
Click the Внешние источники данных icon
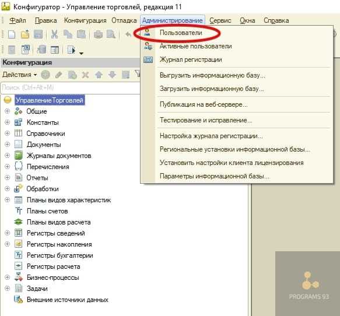(19, 299)
